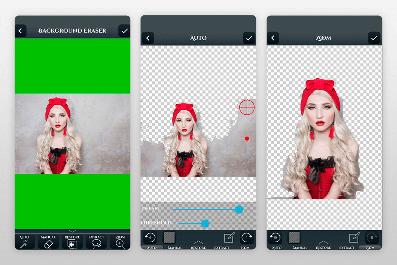The width and height of the screenshot is (397, 265).
Task: Select the Restore tool icon
Action: [x=72, y=242]
